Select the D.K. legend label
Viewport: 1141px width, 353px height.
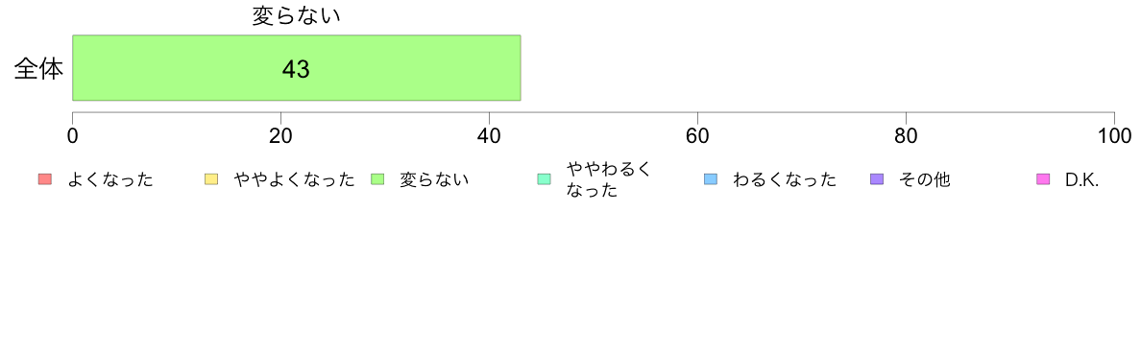[1082, 180]
